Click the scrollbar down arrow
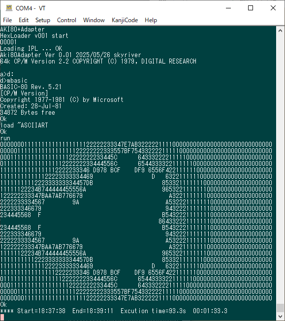Screen dimensions: 285x321 click(280, 317)
